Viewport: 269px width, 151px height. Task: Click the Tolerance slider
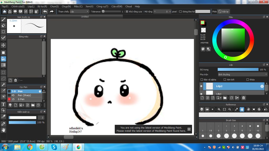coord(111,12)
